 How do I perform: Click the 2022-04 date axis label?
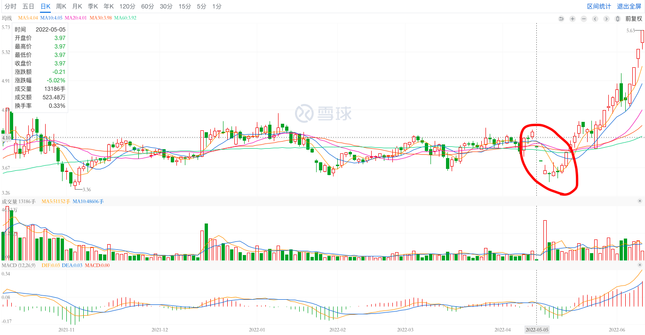tap(502, 330)
